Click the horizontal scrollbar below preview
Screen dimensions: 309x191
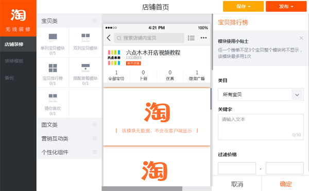click(x=142, y=188)
